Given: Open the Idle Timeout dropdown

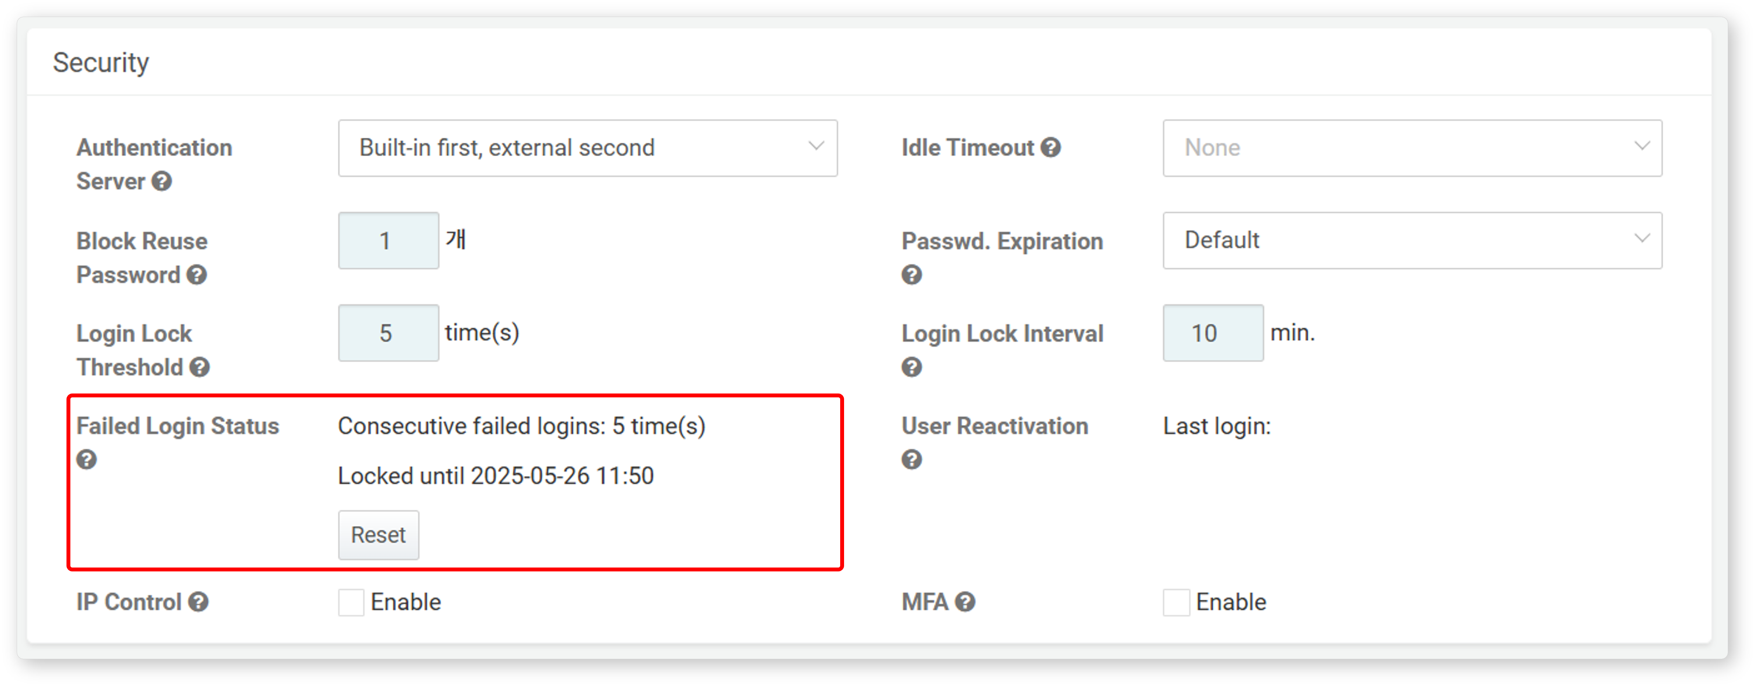Looking at the screenshot, I should point(1412,148).
